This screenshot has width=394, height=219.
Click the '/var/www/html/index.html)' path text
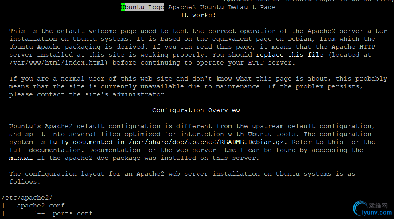(59, 63)
